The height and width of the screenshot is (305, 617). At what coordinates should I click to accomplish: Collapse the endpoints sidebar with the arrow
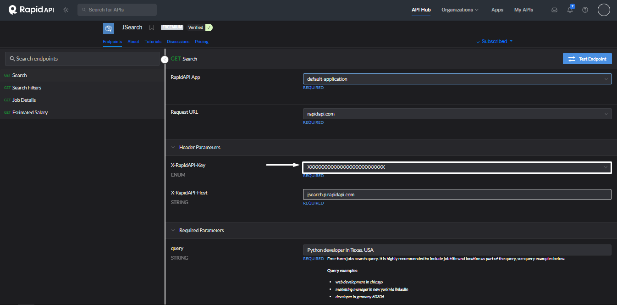click(165, 59)
